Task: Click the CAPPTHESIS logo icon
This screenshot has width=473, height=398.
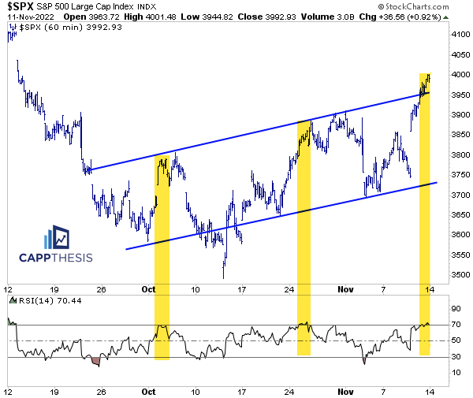Action: tap(57, 237)
